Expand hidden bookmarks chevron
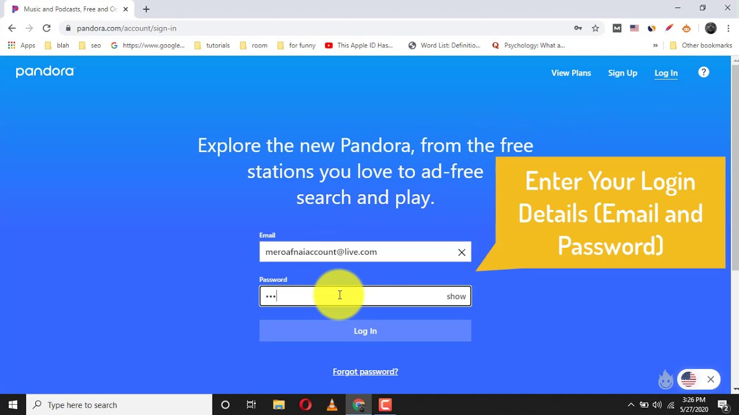This screenshot has width=739, height=415. pos(655,46)
